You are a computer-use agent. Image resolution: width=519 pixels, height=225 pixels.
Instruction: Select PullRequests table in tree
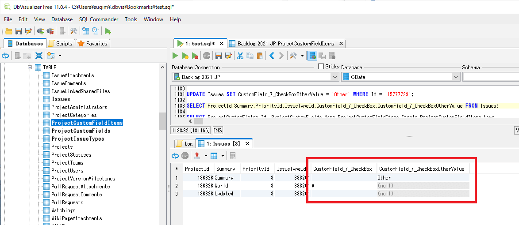coord(67,202)
